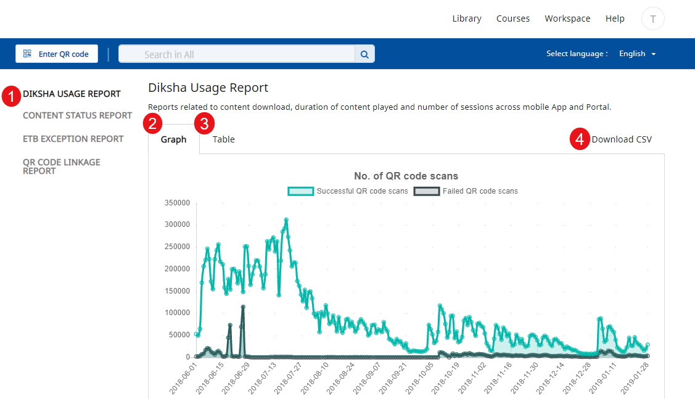Click the Help link
The image size is (695, 399).
[x=614, y=19]
